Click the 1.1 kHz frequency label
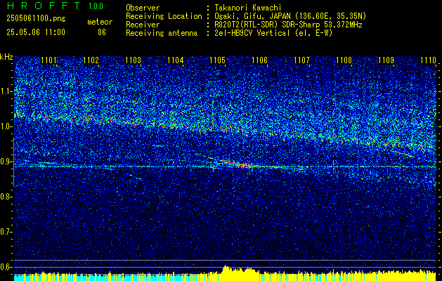Viewport: 442px width, 281px height. coord(5,91)
